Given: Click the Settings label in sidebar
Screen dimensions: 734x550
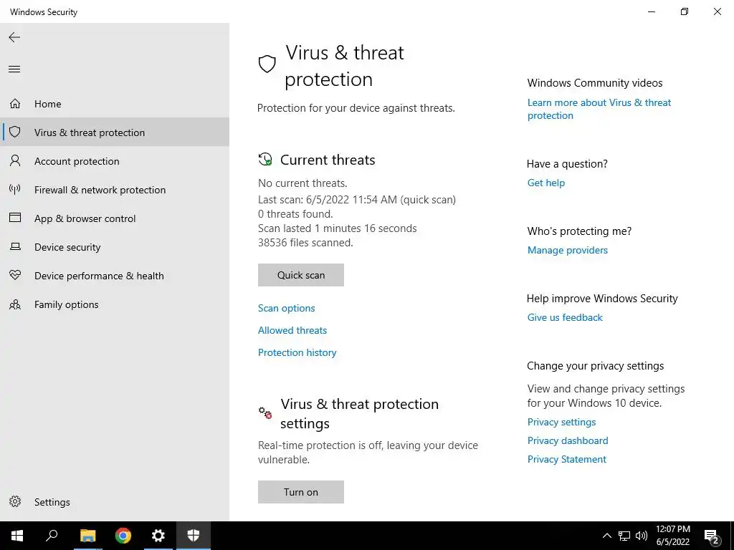Looking at the screenshot, I should (x=52, y=502).
